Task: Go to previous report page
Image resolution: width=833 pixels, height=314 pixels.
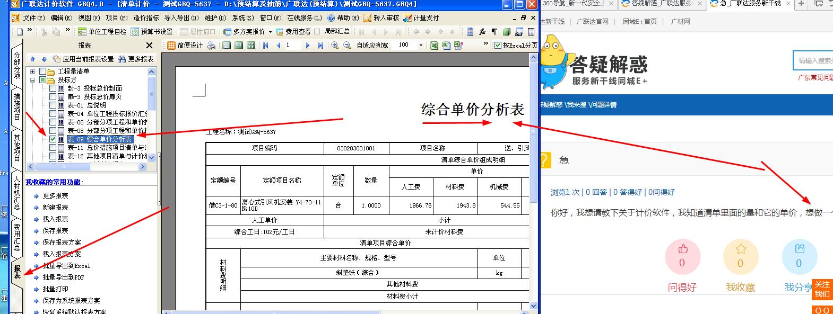Action: (278, 46)
